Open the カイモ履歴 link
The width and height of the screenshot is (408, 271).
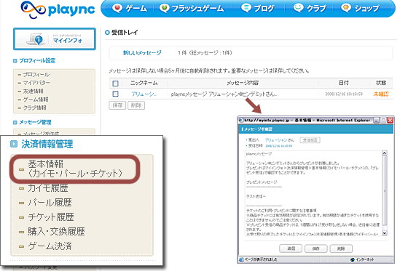click(48, 188)
